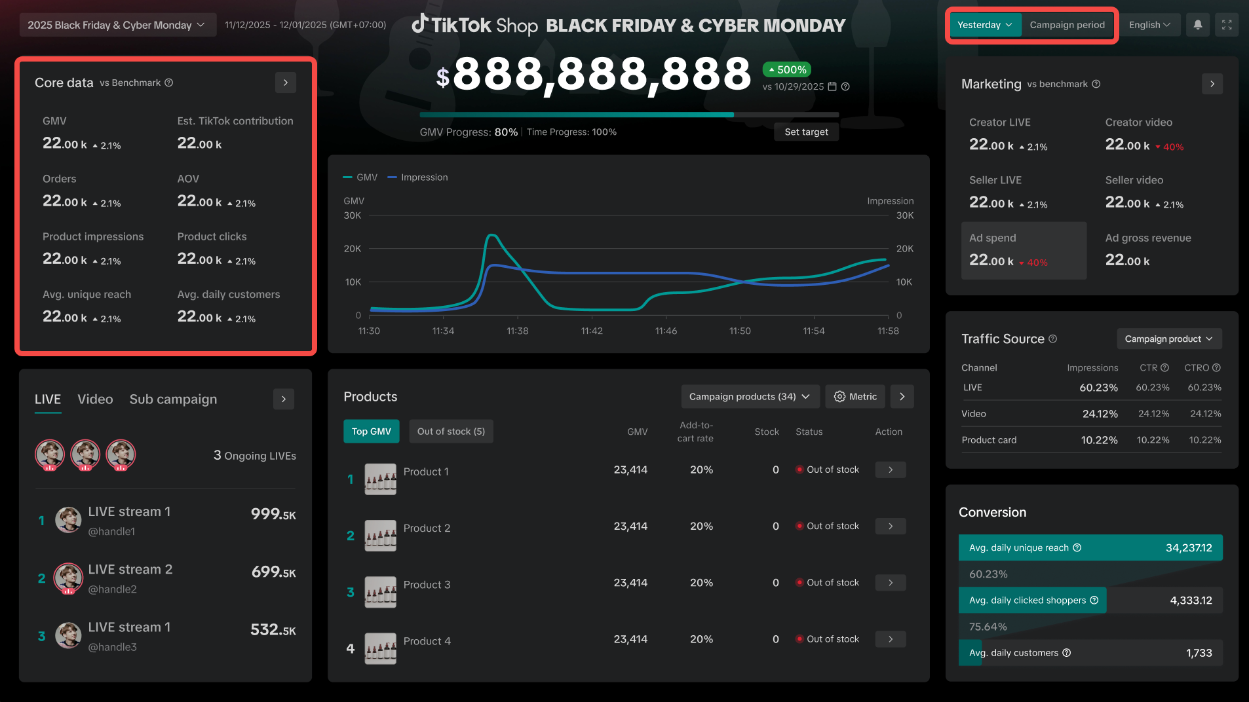Click the calendar icon beside vs 10/29/2025
Viewport: 1249px width, 702px height.
click(x=832, y=86)
